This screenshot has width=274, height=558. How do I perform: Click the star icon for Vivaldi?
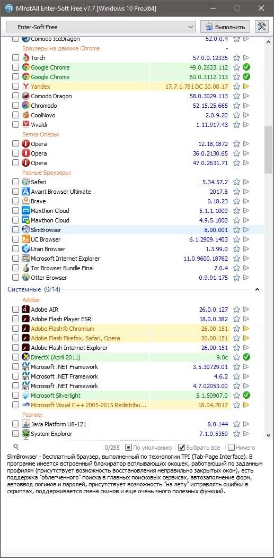237,125
